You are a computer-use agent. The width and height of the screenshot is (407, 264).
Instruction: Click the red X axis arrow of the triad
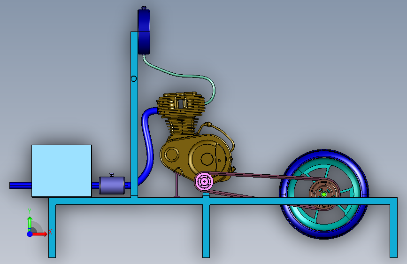click(39, 234)
